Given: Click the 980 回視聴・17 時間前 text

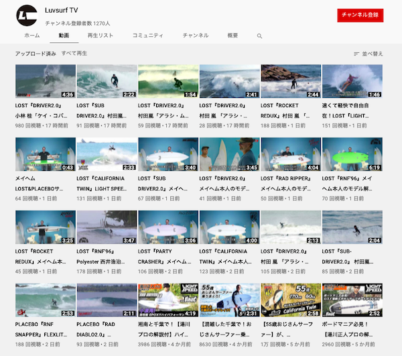Looking at the screenshot, I should click(42, 125).
